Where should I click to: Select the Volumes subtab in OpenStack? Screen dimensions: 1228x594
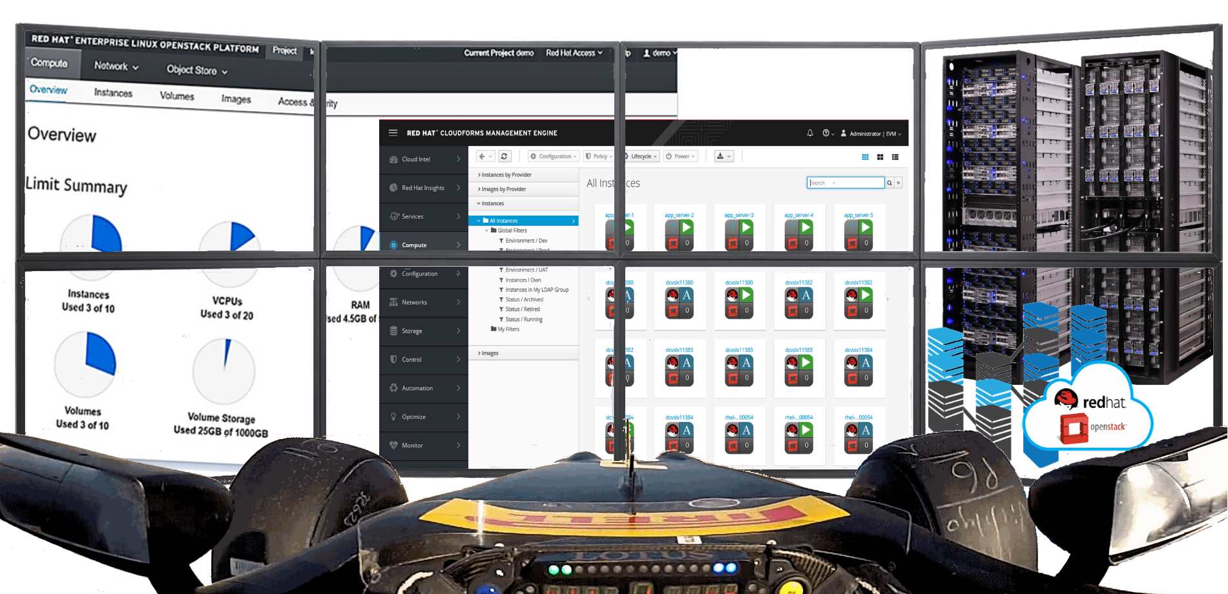[177, 96]
